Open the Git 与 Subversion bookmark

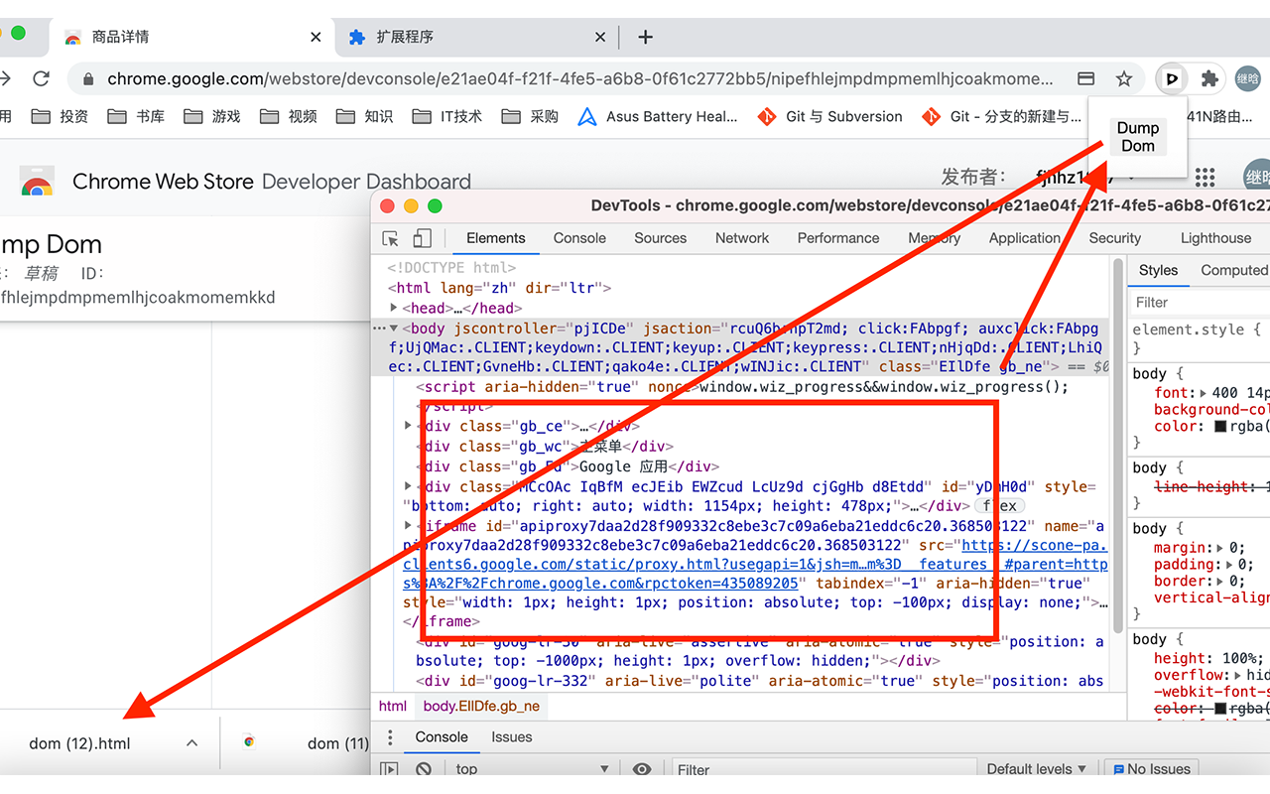pos(830,116)
